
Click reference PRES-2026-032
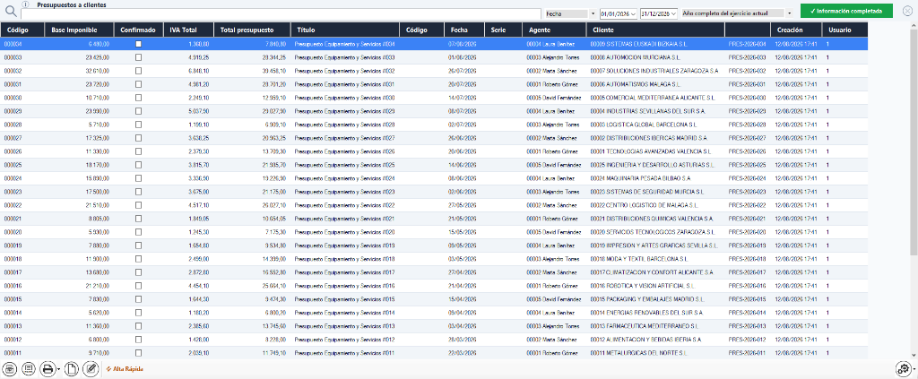(747, 71)
